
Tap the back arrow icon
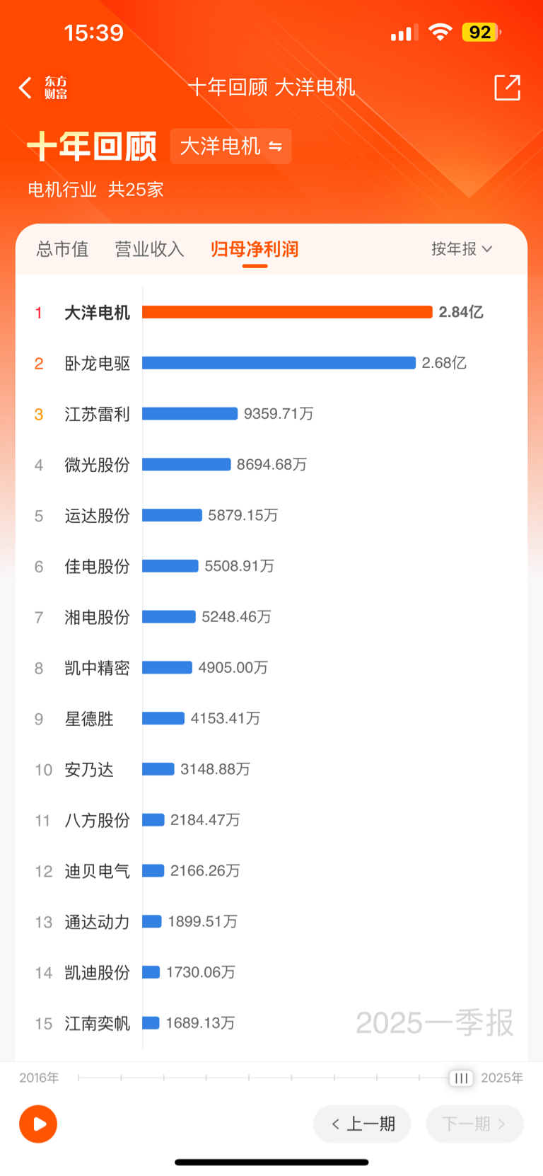25,88
